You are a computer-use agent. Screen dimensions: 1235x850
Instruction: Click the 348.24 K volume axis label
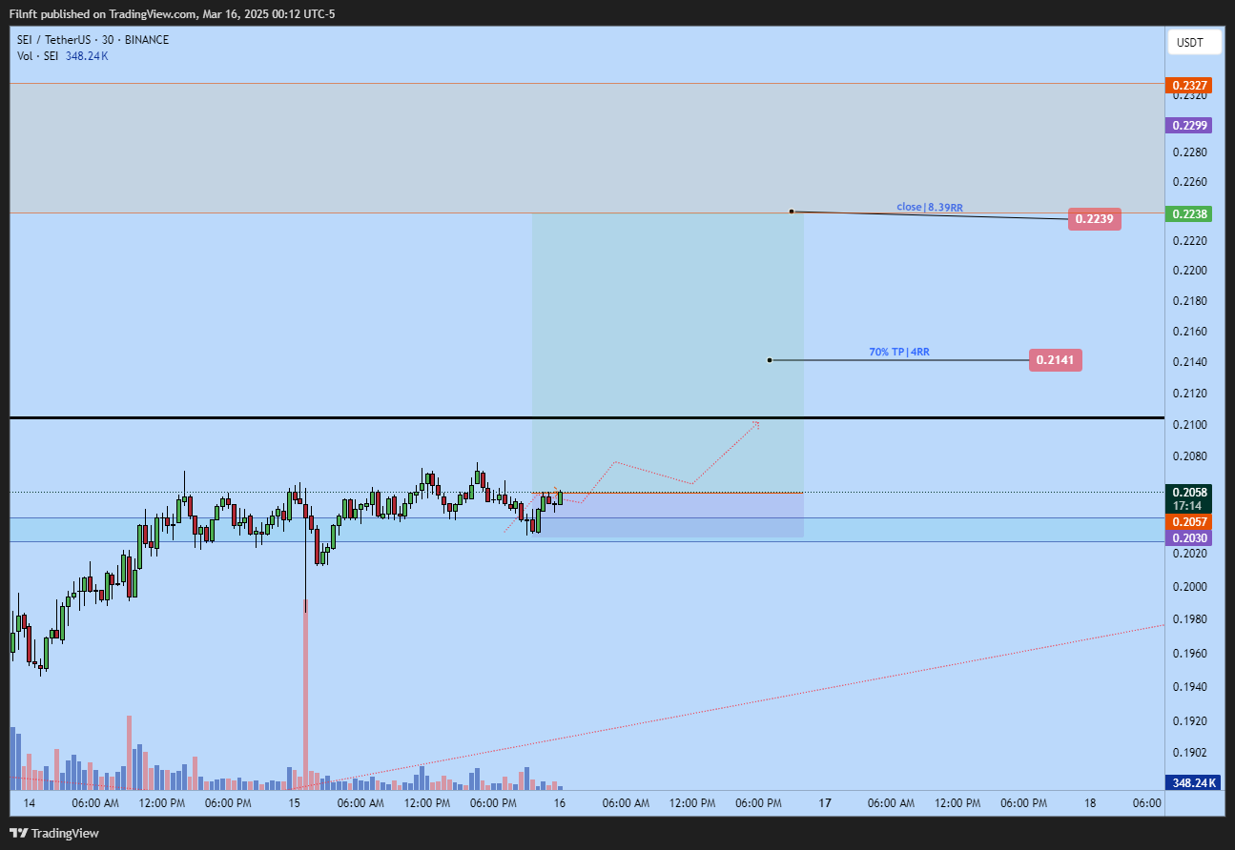[1192, 782]
